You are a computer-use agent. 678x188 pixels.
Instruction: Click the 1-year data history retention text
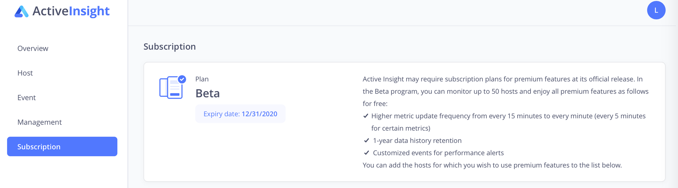[x=417, y=141]
